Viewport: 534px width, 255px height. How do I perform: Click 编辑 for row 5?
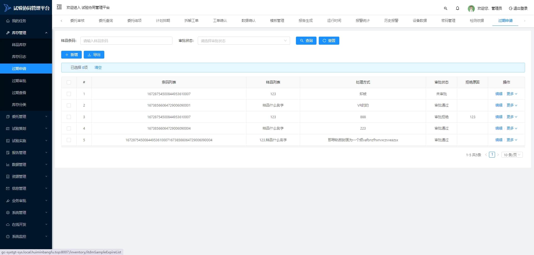(499, 140)
